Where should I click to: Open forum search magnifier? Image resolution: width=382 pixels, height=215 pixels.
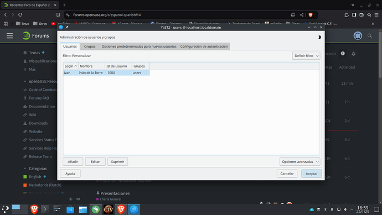pos(370,36)
